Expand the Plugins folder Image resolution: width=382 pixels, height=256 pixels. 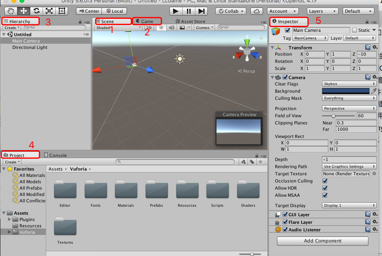[x=10, y=219]
